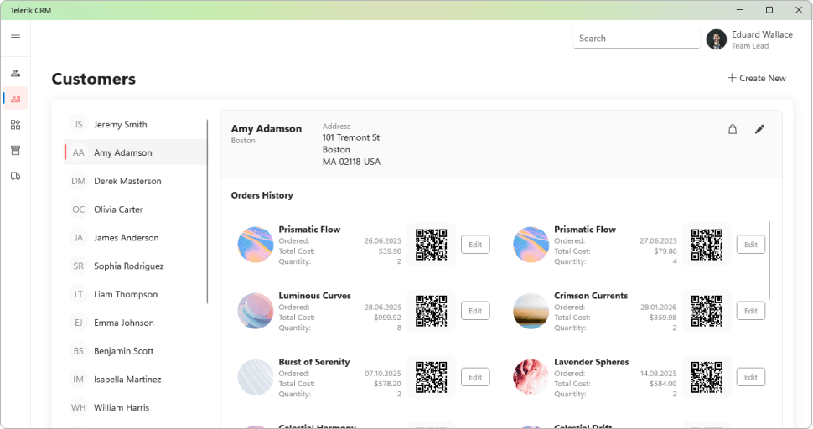Click the JS initials avatar

[x=78, y=124]
